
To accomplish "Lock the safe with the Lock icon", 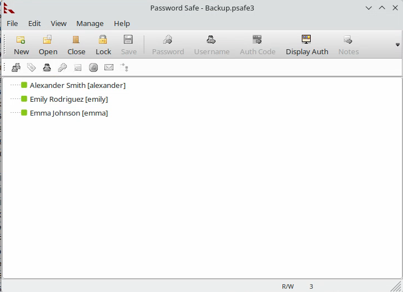I will click(103, 44).
